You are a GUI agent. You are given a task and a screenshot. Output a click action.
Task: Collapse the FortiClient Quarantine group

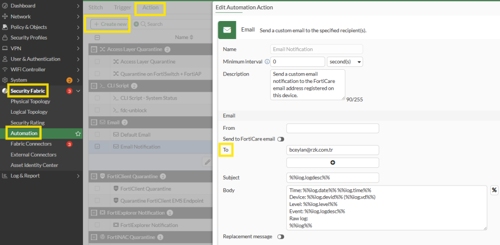(94, 177)
